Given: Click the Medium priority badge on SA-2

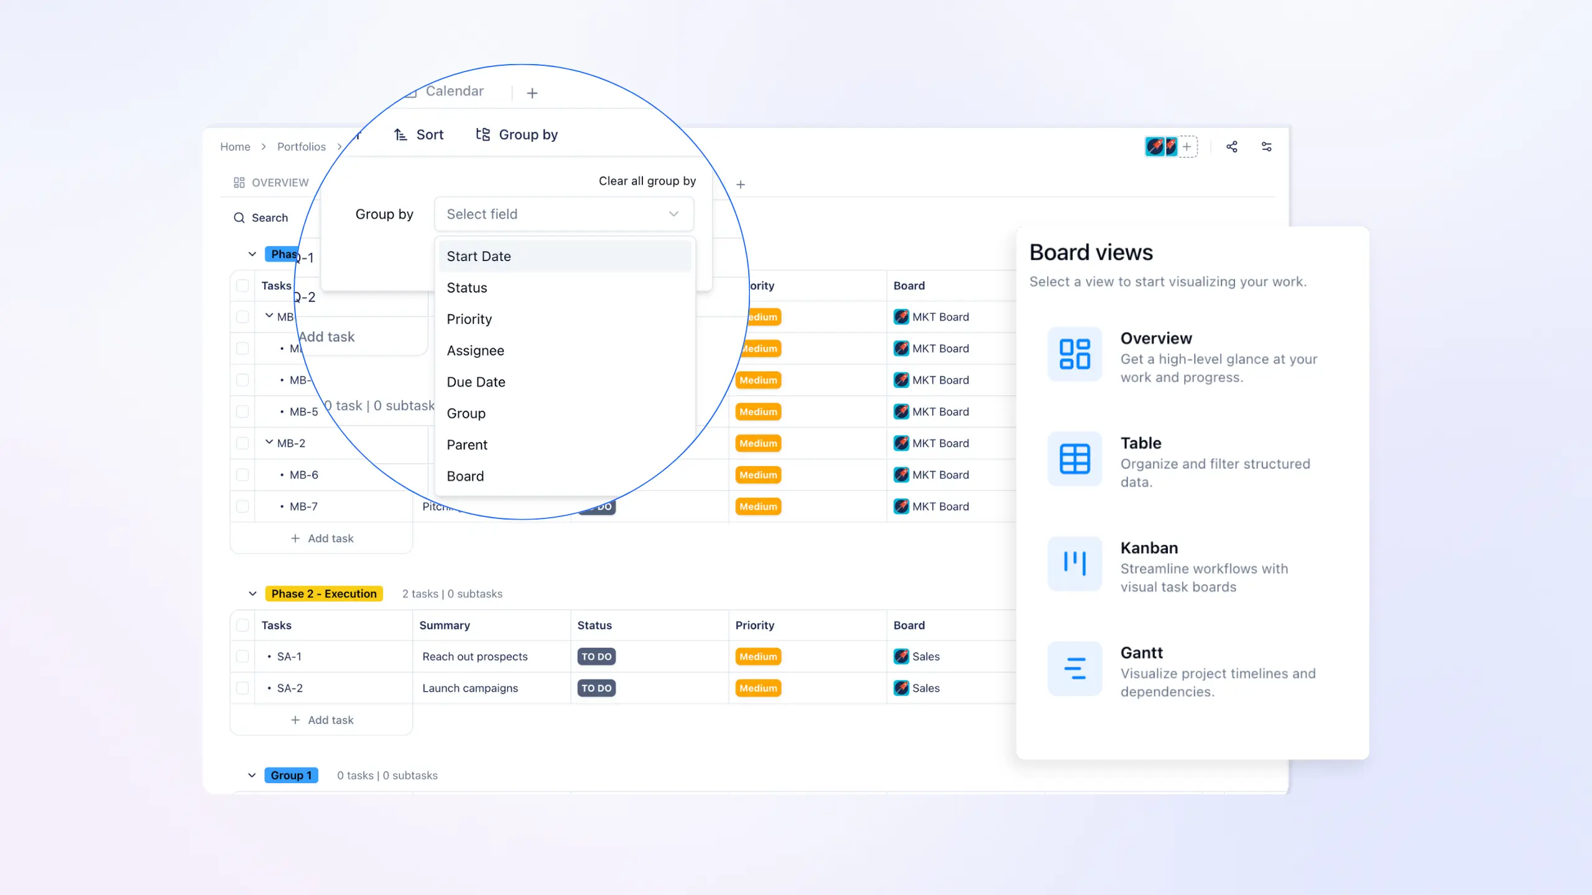Looking at the screenshot, I should click(x=757, y=688).
